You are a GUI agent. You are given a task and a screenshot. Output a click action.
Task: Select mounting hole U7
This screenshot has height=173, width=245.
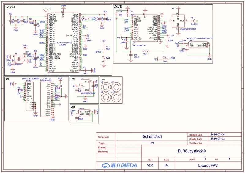[106, 87]
